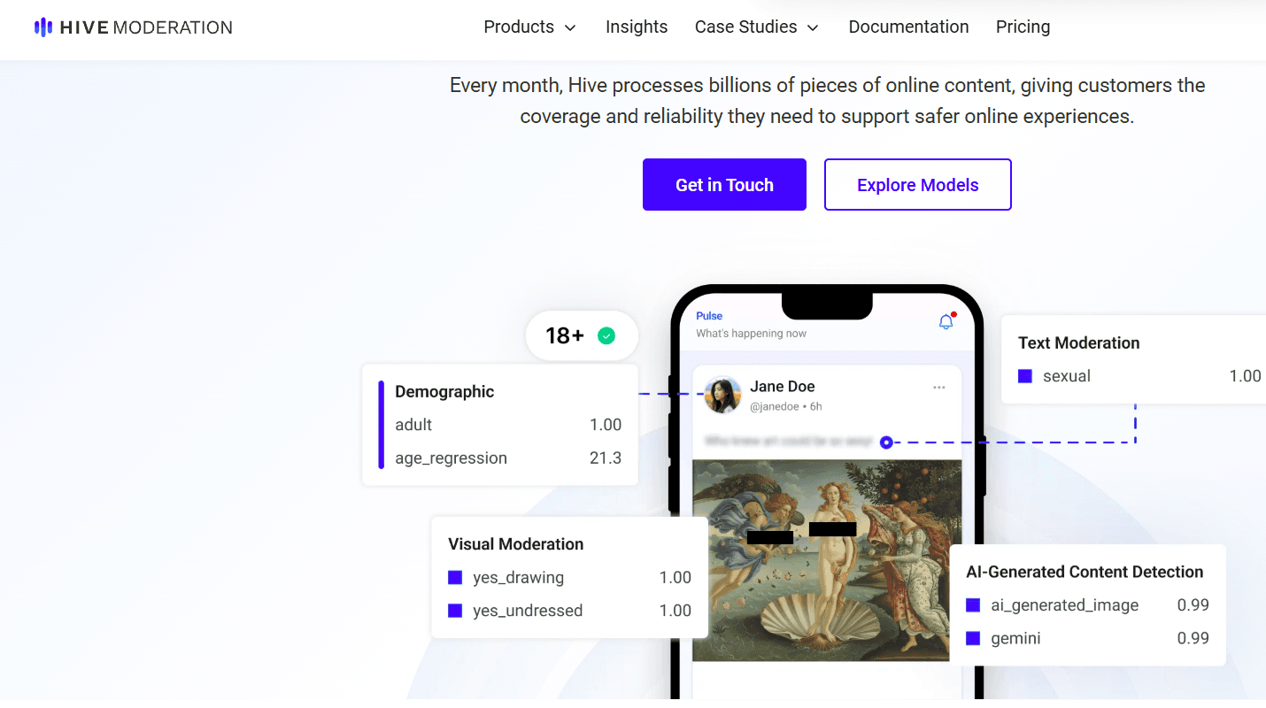The height and width of the screenshot is (708, 1266).
Task: Open the Pricing page
Action: tap(1023, 27)
